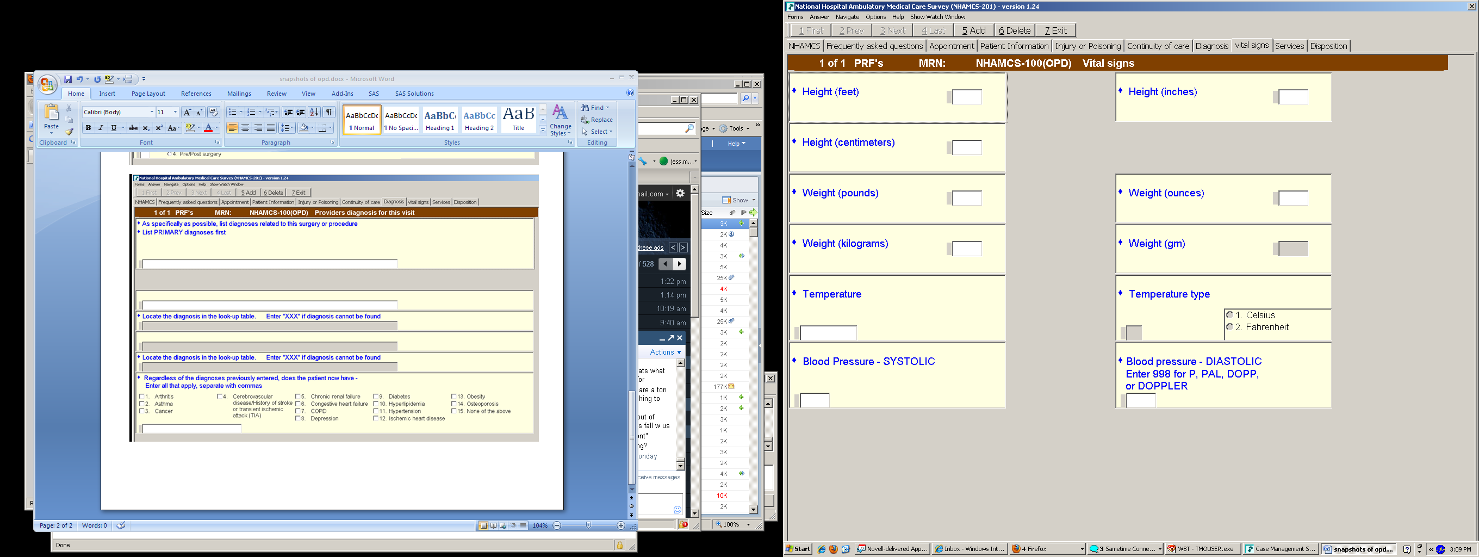Click the Height (feet) input field
This screenshot has height=557, width=1479.
(967, 97)
